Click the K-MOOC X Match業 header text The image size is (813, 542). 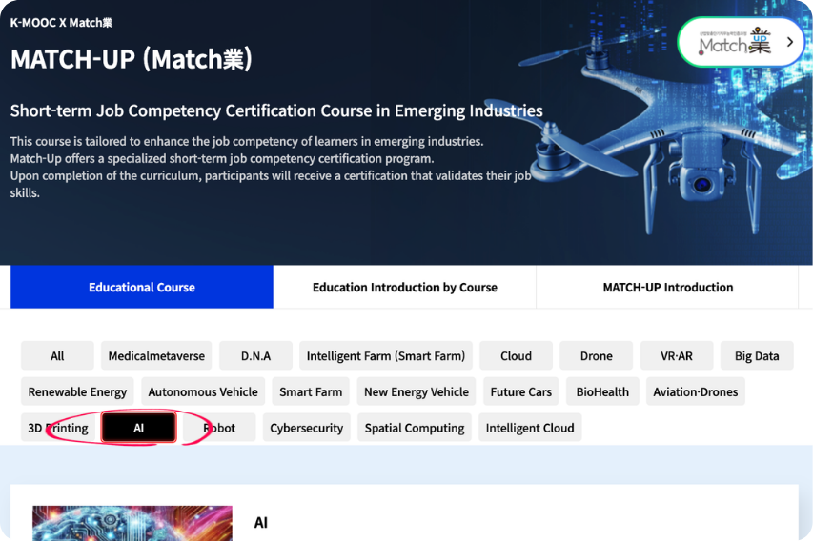[x=61, y=23]
